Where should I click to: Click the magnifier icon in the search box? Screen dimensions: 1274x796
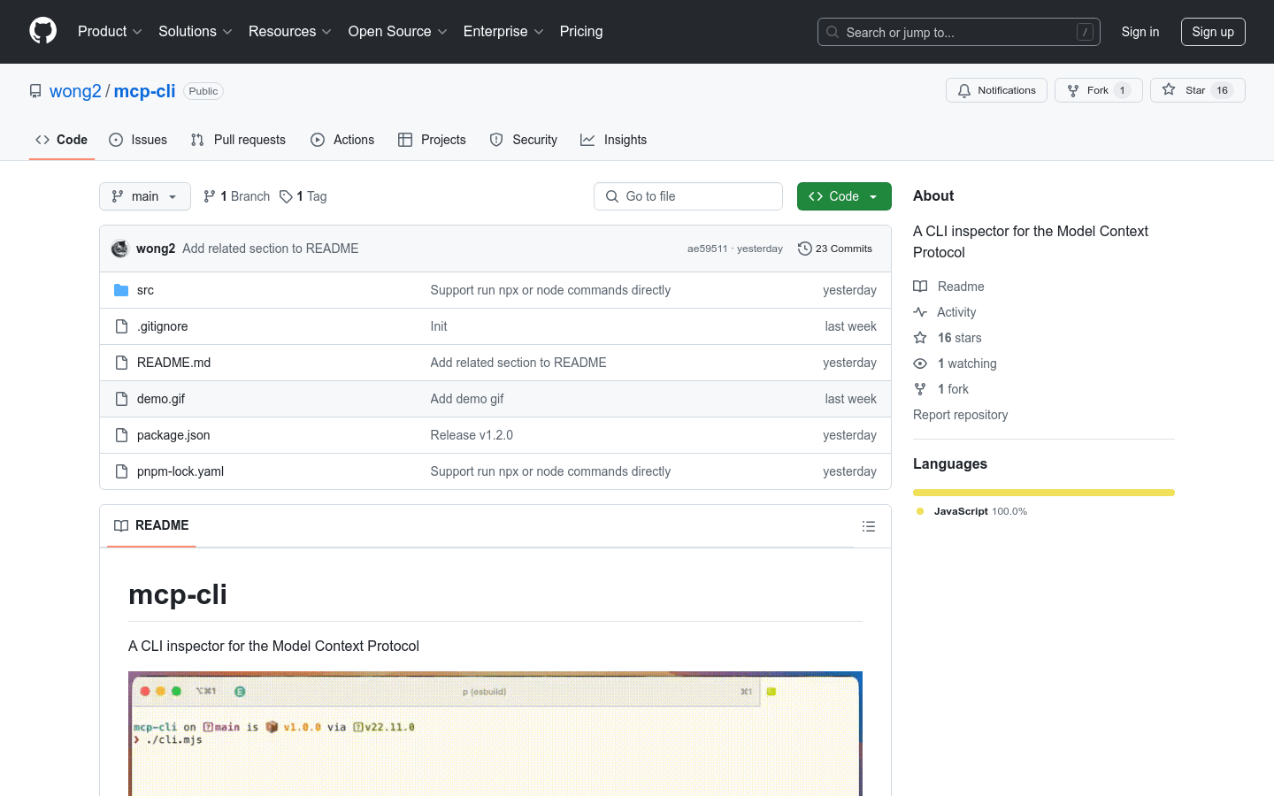point(833,32)
